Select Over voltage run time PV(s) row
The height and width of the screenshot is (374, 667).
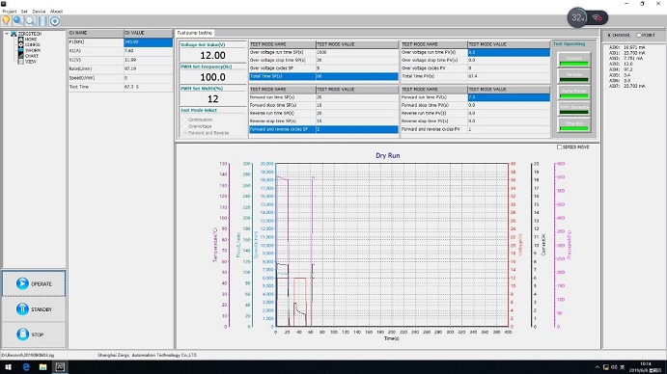point(476,52)
